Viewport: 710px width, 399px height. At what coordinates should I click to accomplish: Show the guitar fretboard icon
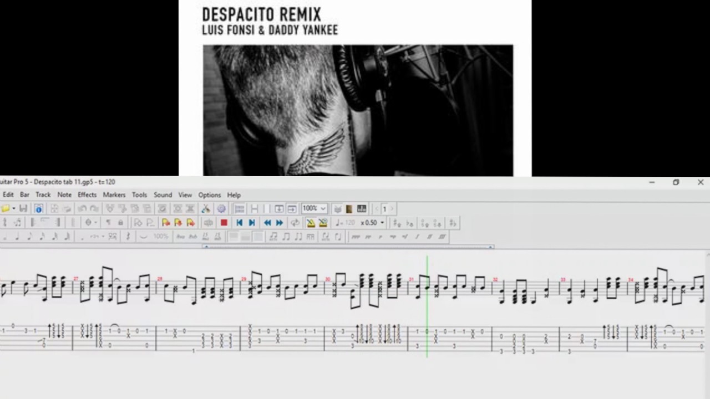[349, 208]
